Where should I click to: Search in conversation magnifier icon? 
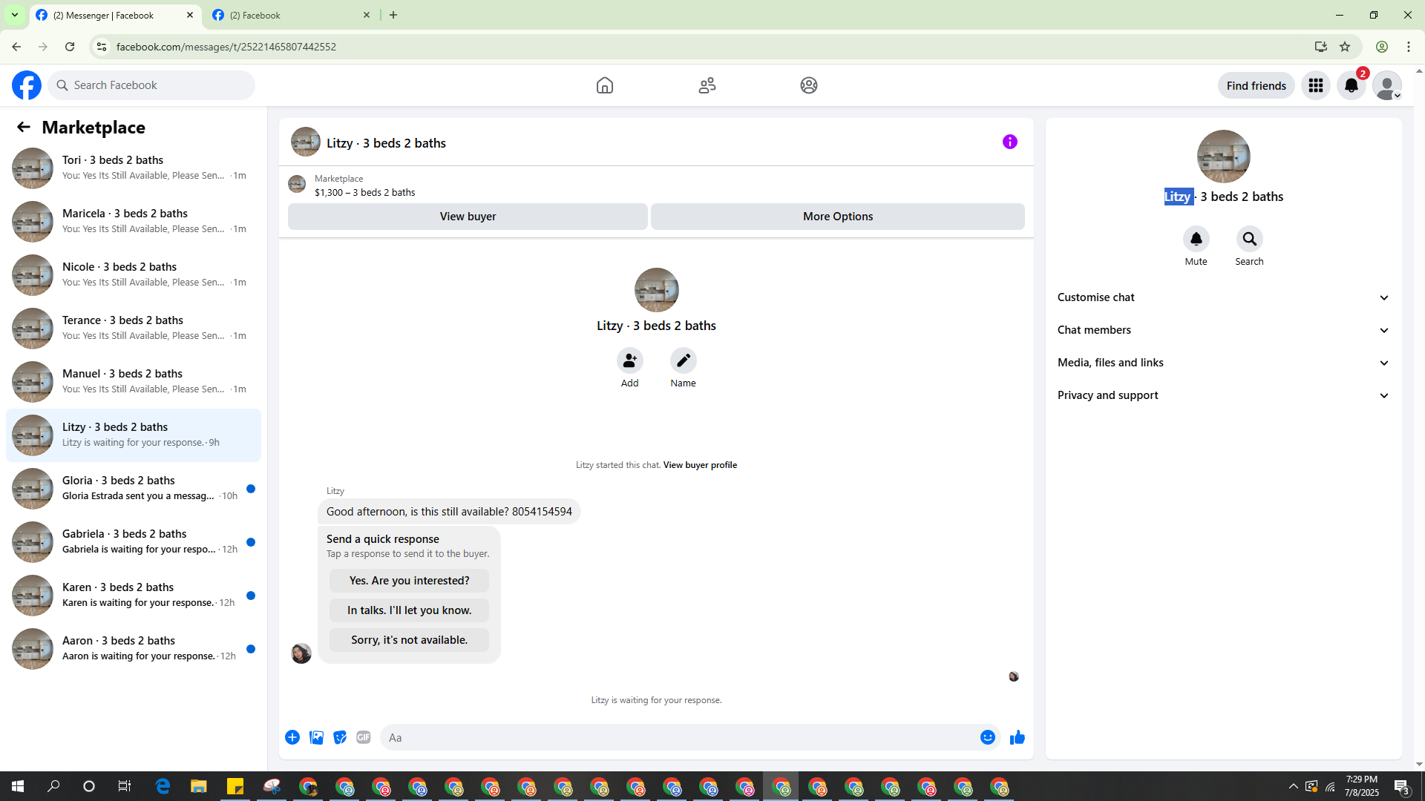pyautogui.click(x=1249, y=239)
